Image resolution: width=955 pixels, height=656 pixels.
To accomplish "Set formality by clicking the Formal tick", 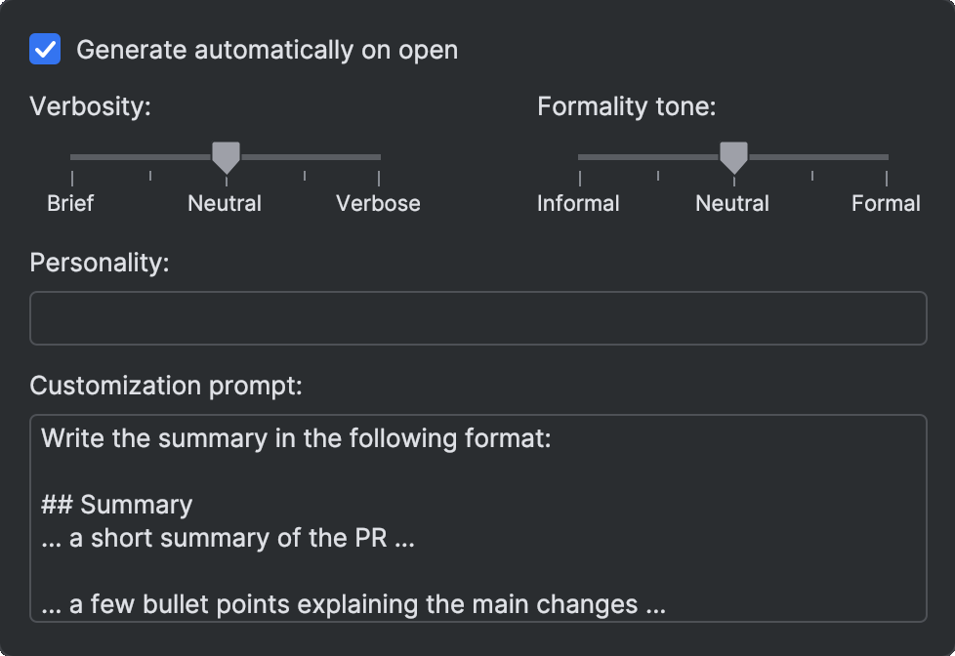I will coord(887,176).
